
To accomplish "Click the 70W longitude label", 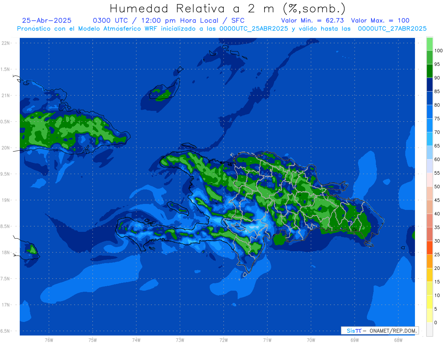I will click(311, 340).
